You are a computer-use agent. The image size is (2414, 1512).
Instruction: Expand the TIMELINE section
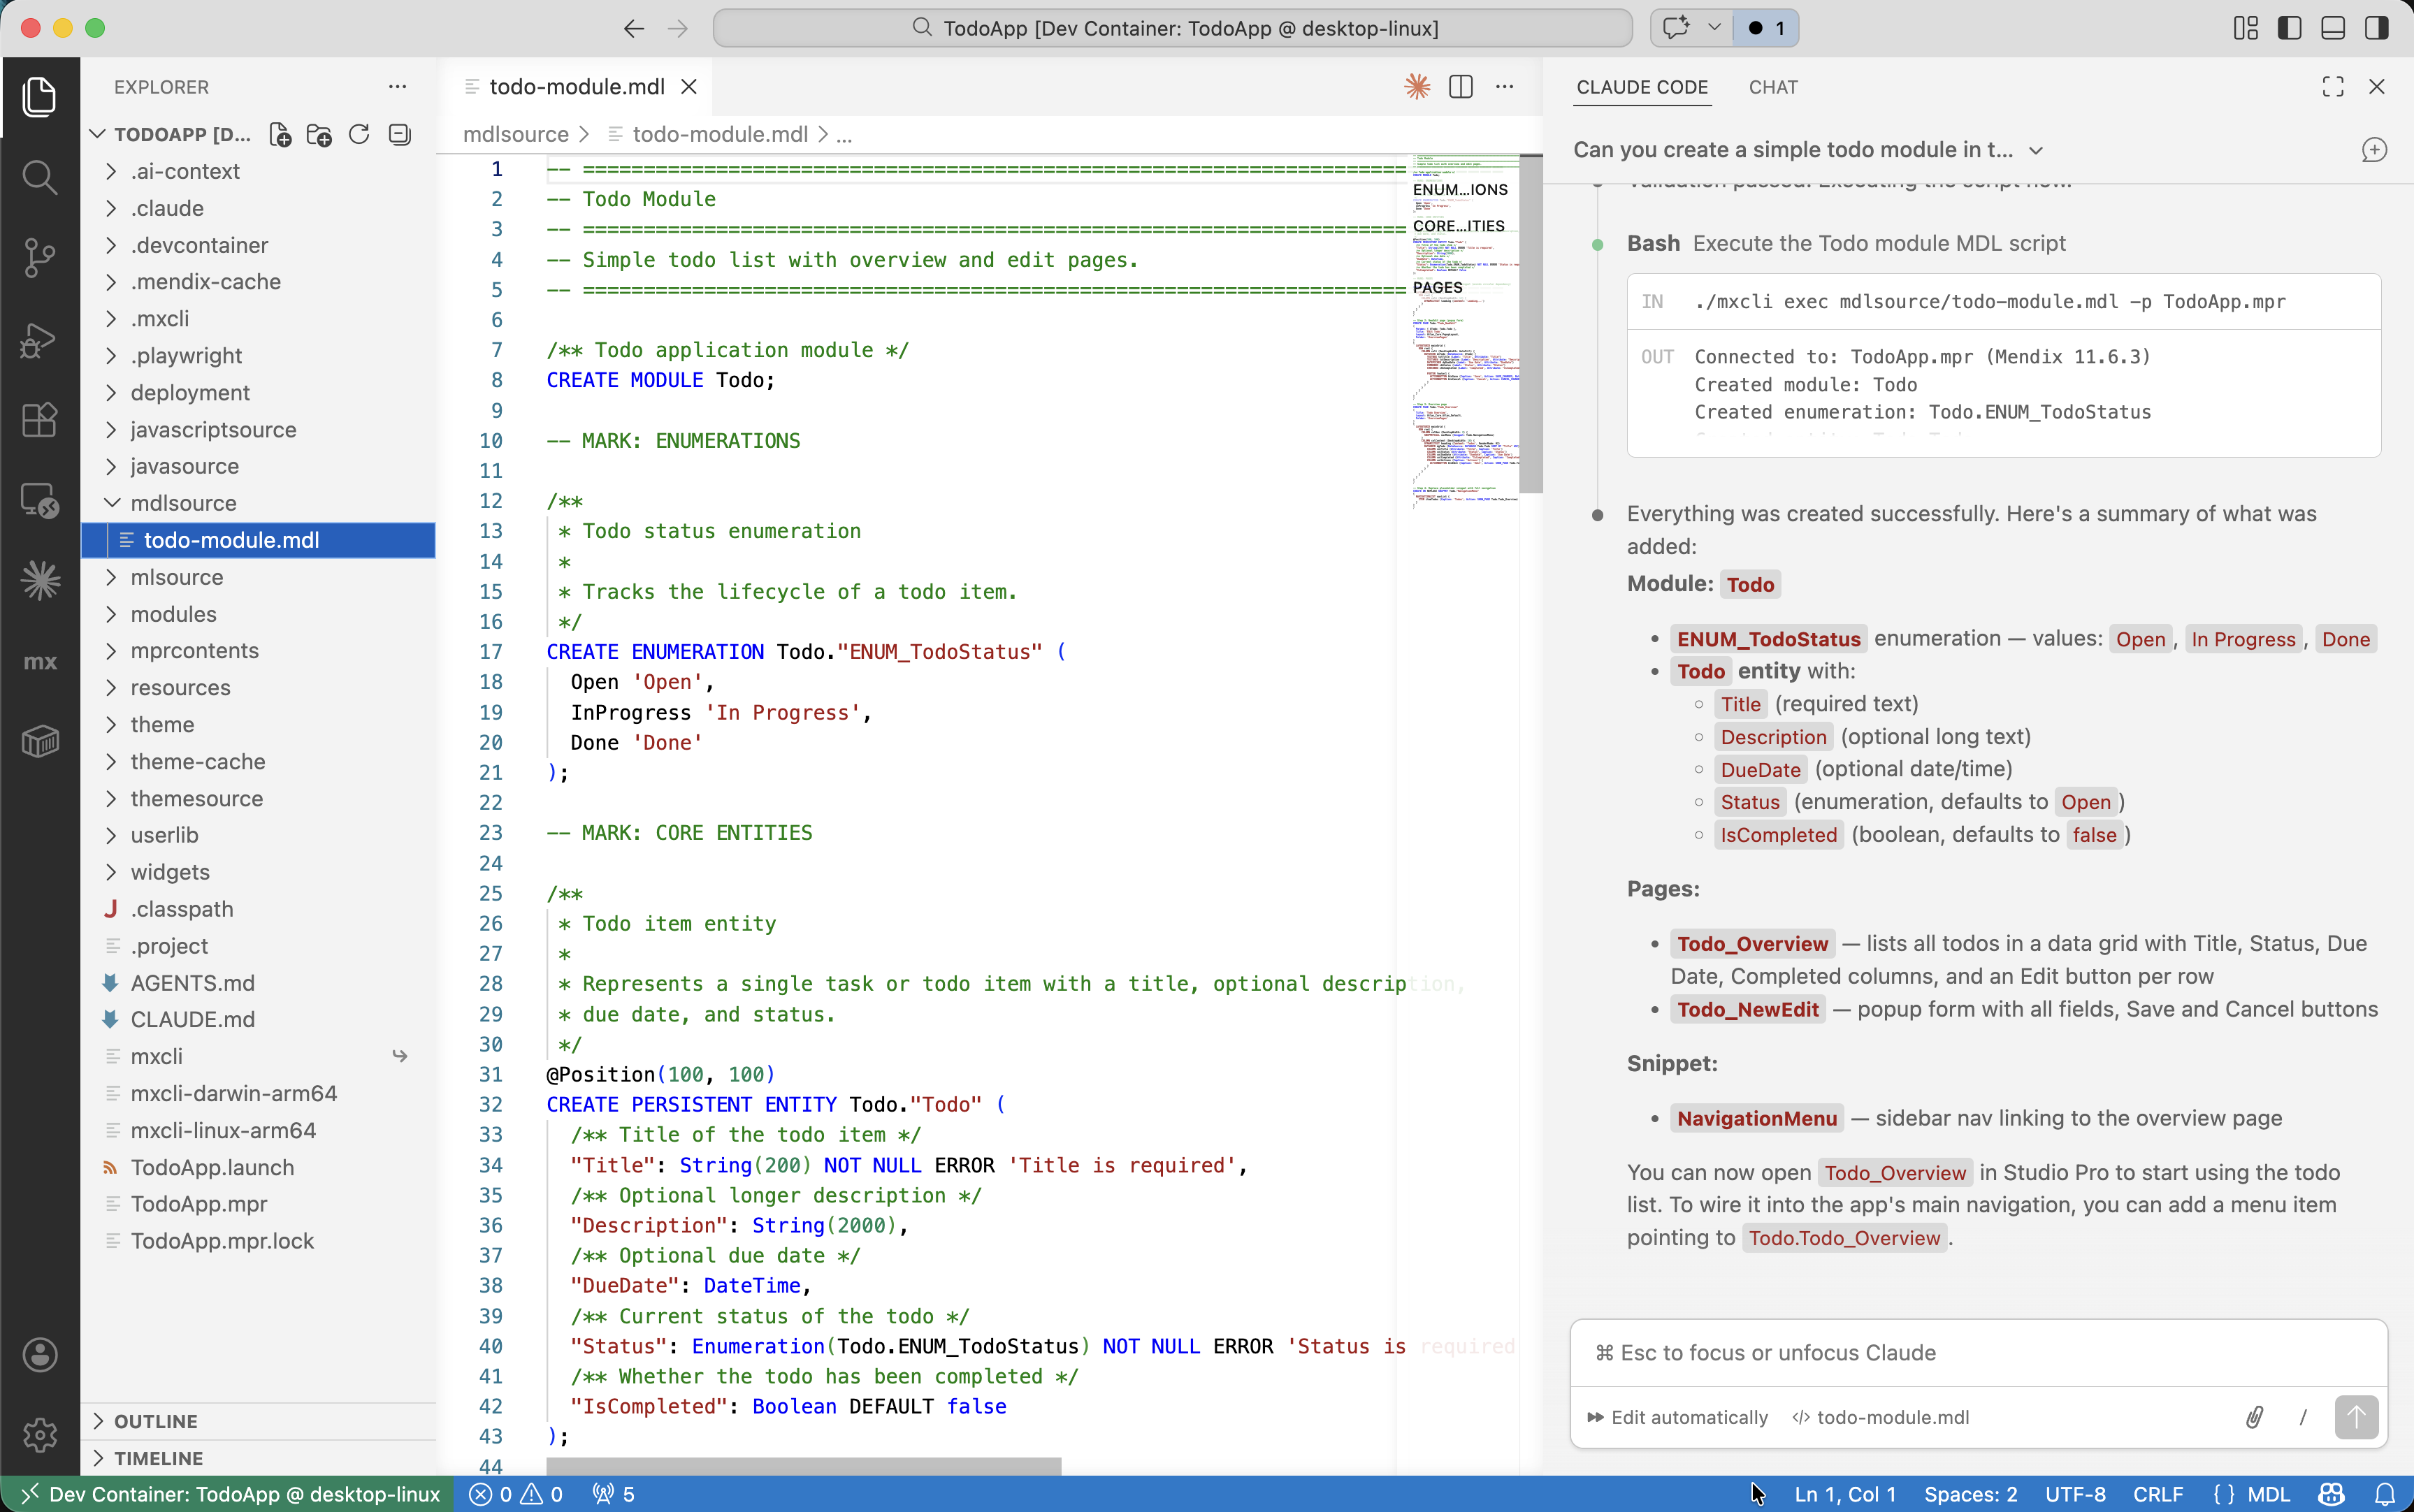pyautogui.click(x=258, y=1458)
